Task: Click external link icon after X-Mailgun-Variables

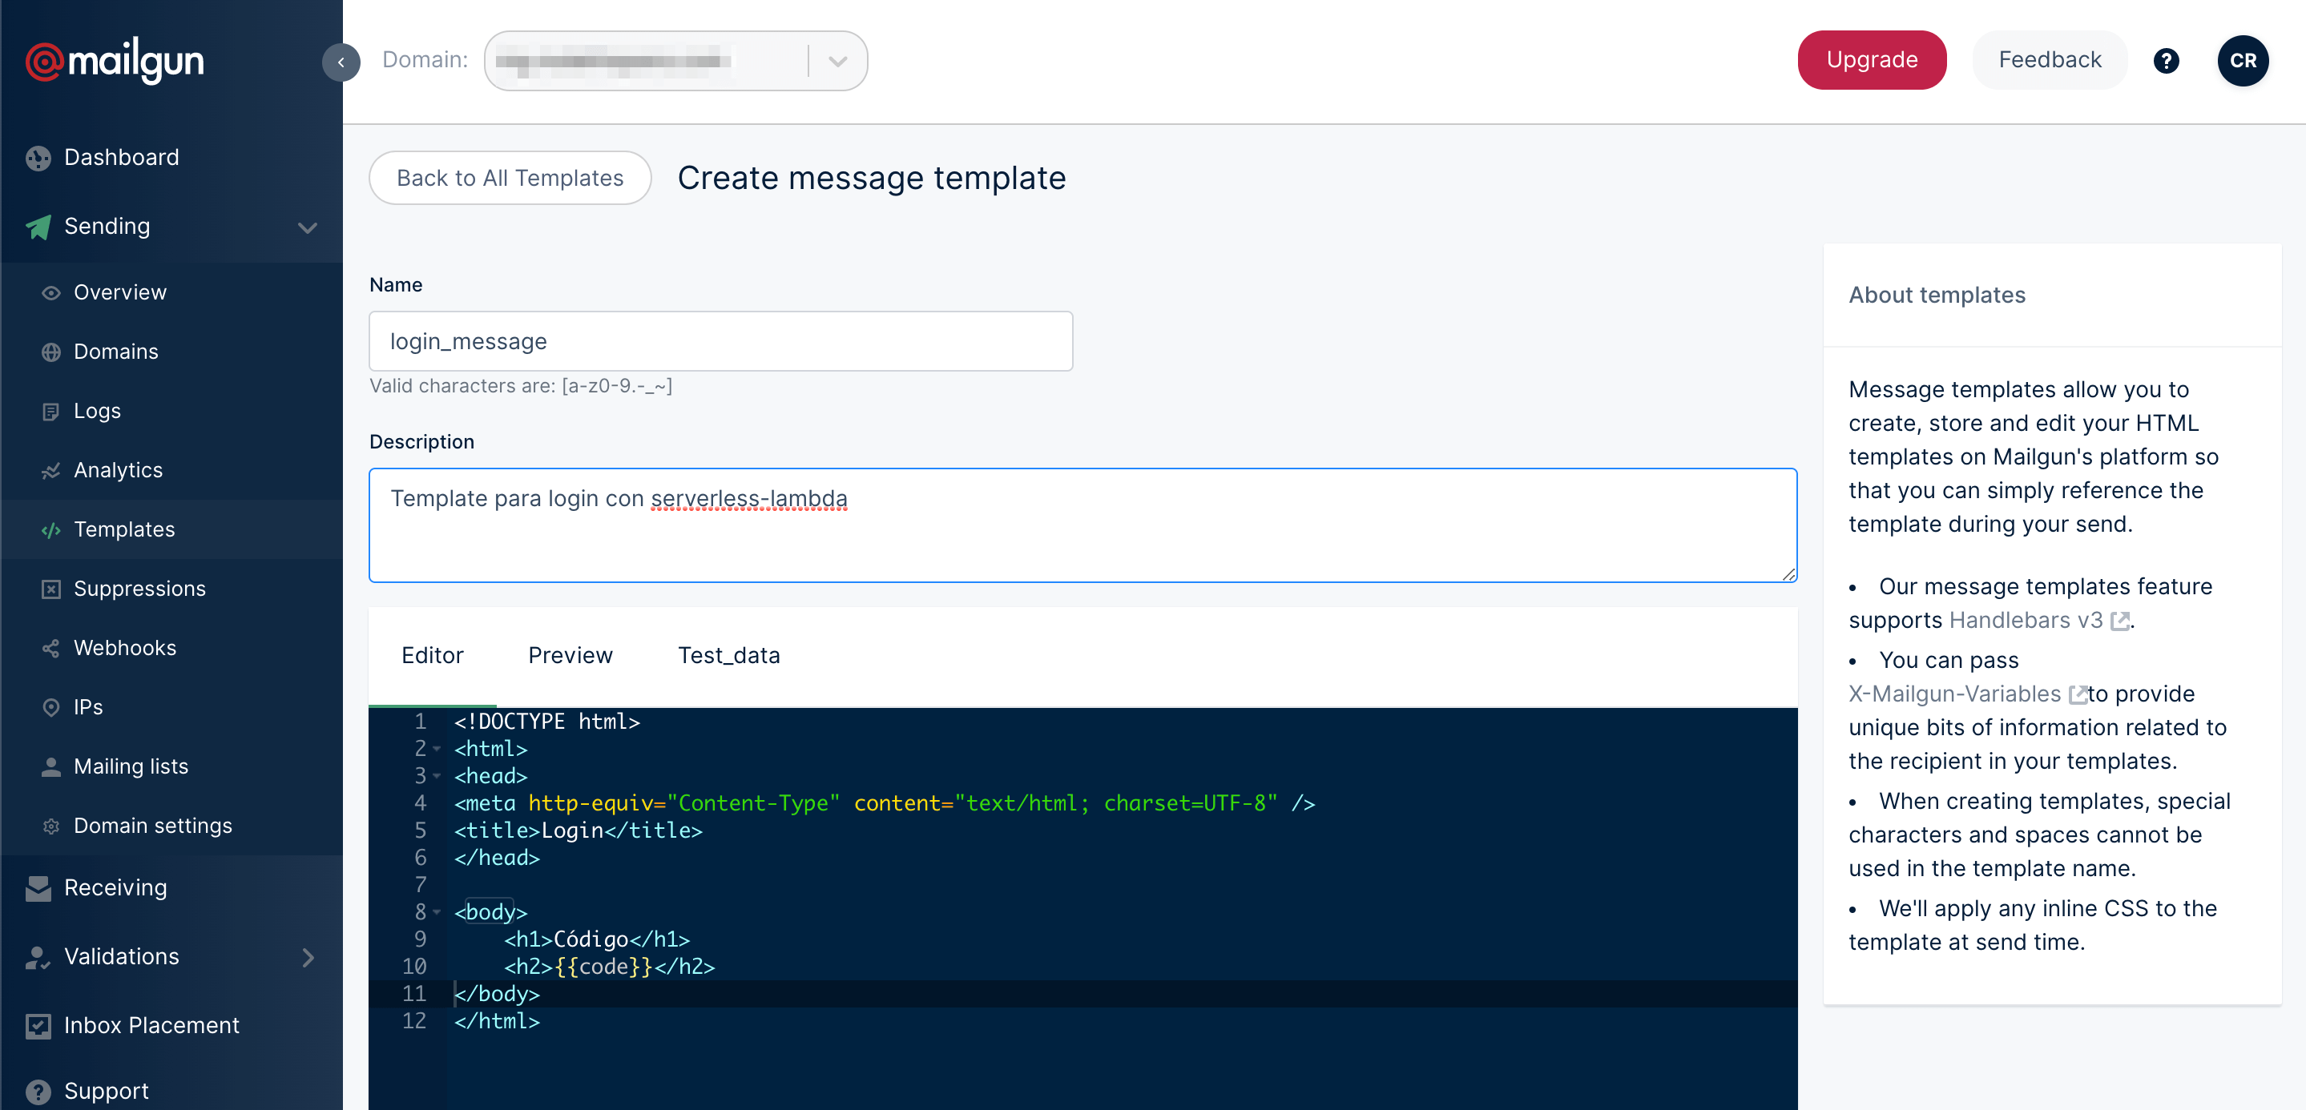Action: (2077, 694)
